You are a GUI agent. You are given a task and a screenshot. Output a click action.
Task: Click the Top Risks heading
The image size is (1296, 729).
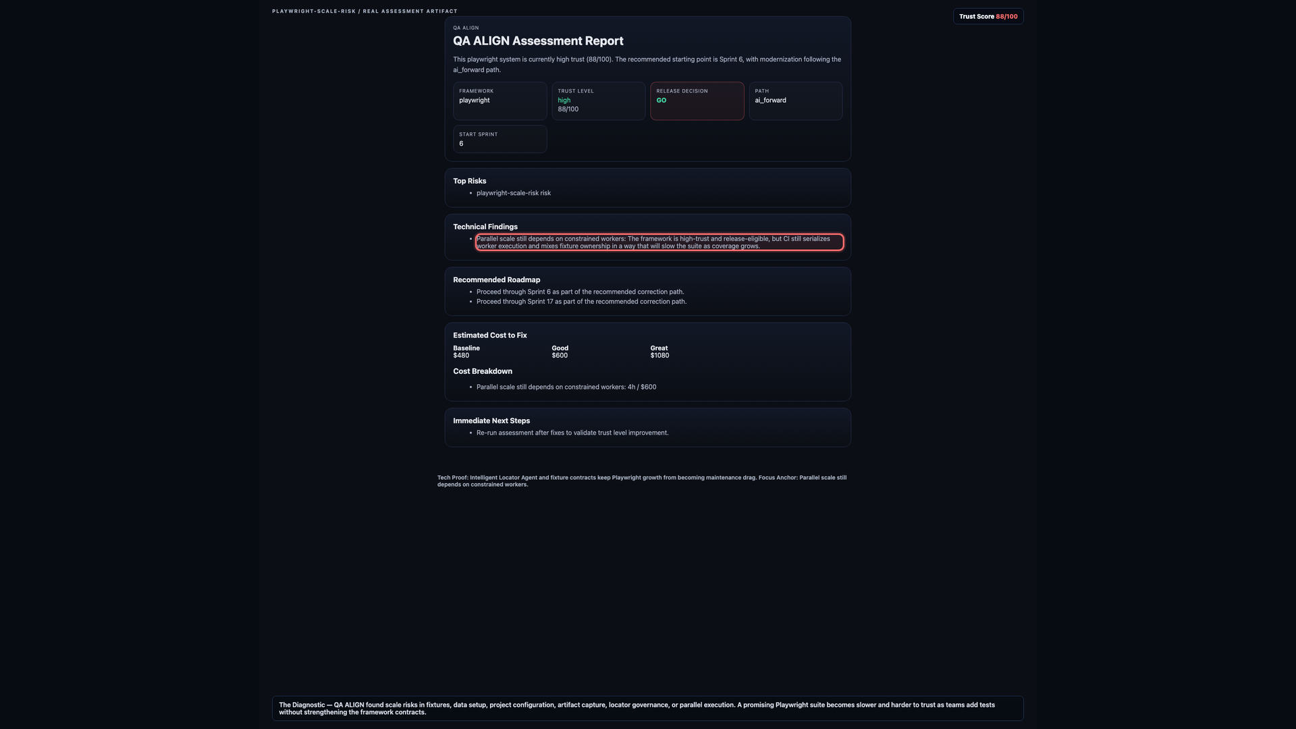[x=469, y=181]
